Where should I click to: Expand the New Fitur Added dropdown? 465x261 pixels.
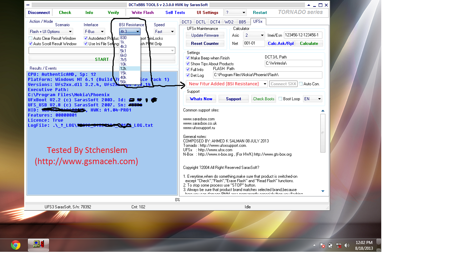coord(227,84)
